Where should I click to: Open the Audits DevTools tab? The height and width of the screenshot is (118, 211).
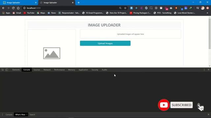105,70
